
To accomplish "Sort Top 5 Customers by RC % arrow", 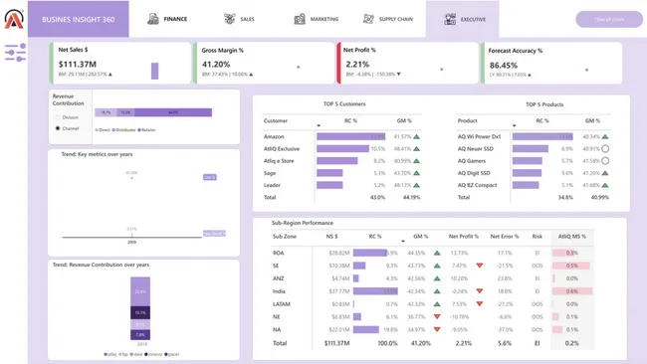I will 319,125.
